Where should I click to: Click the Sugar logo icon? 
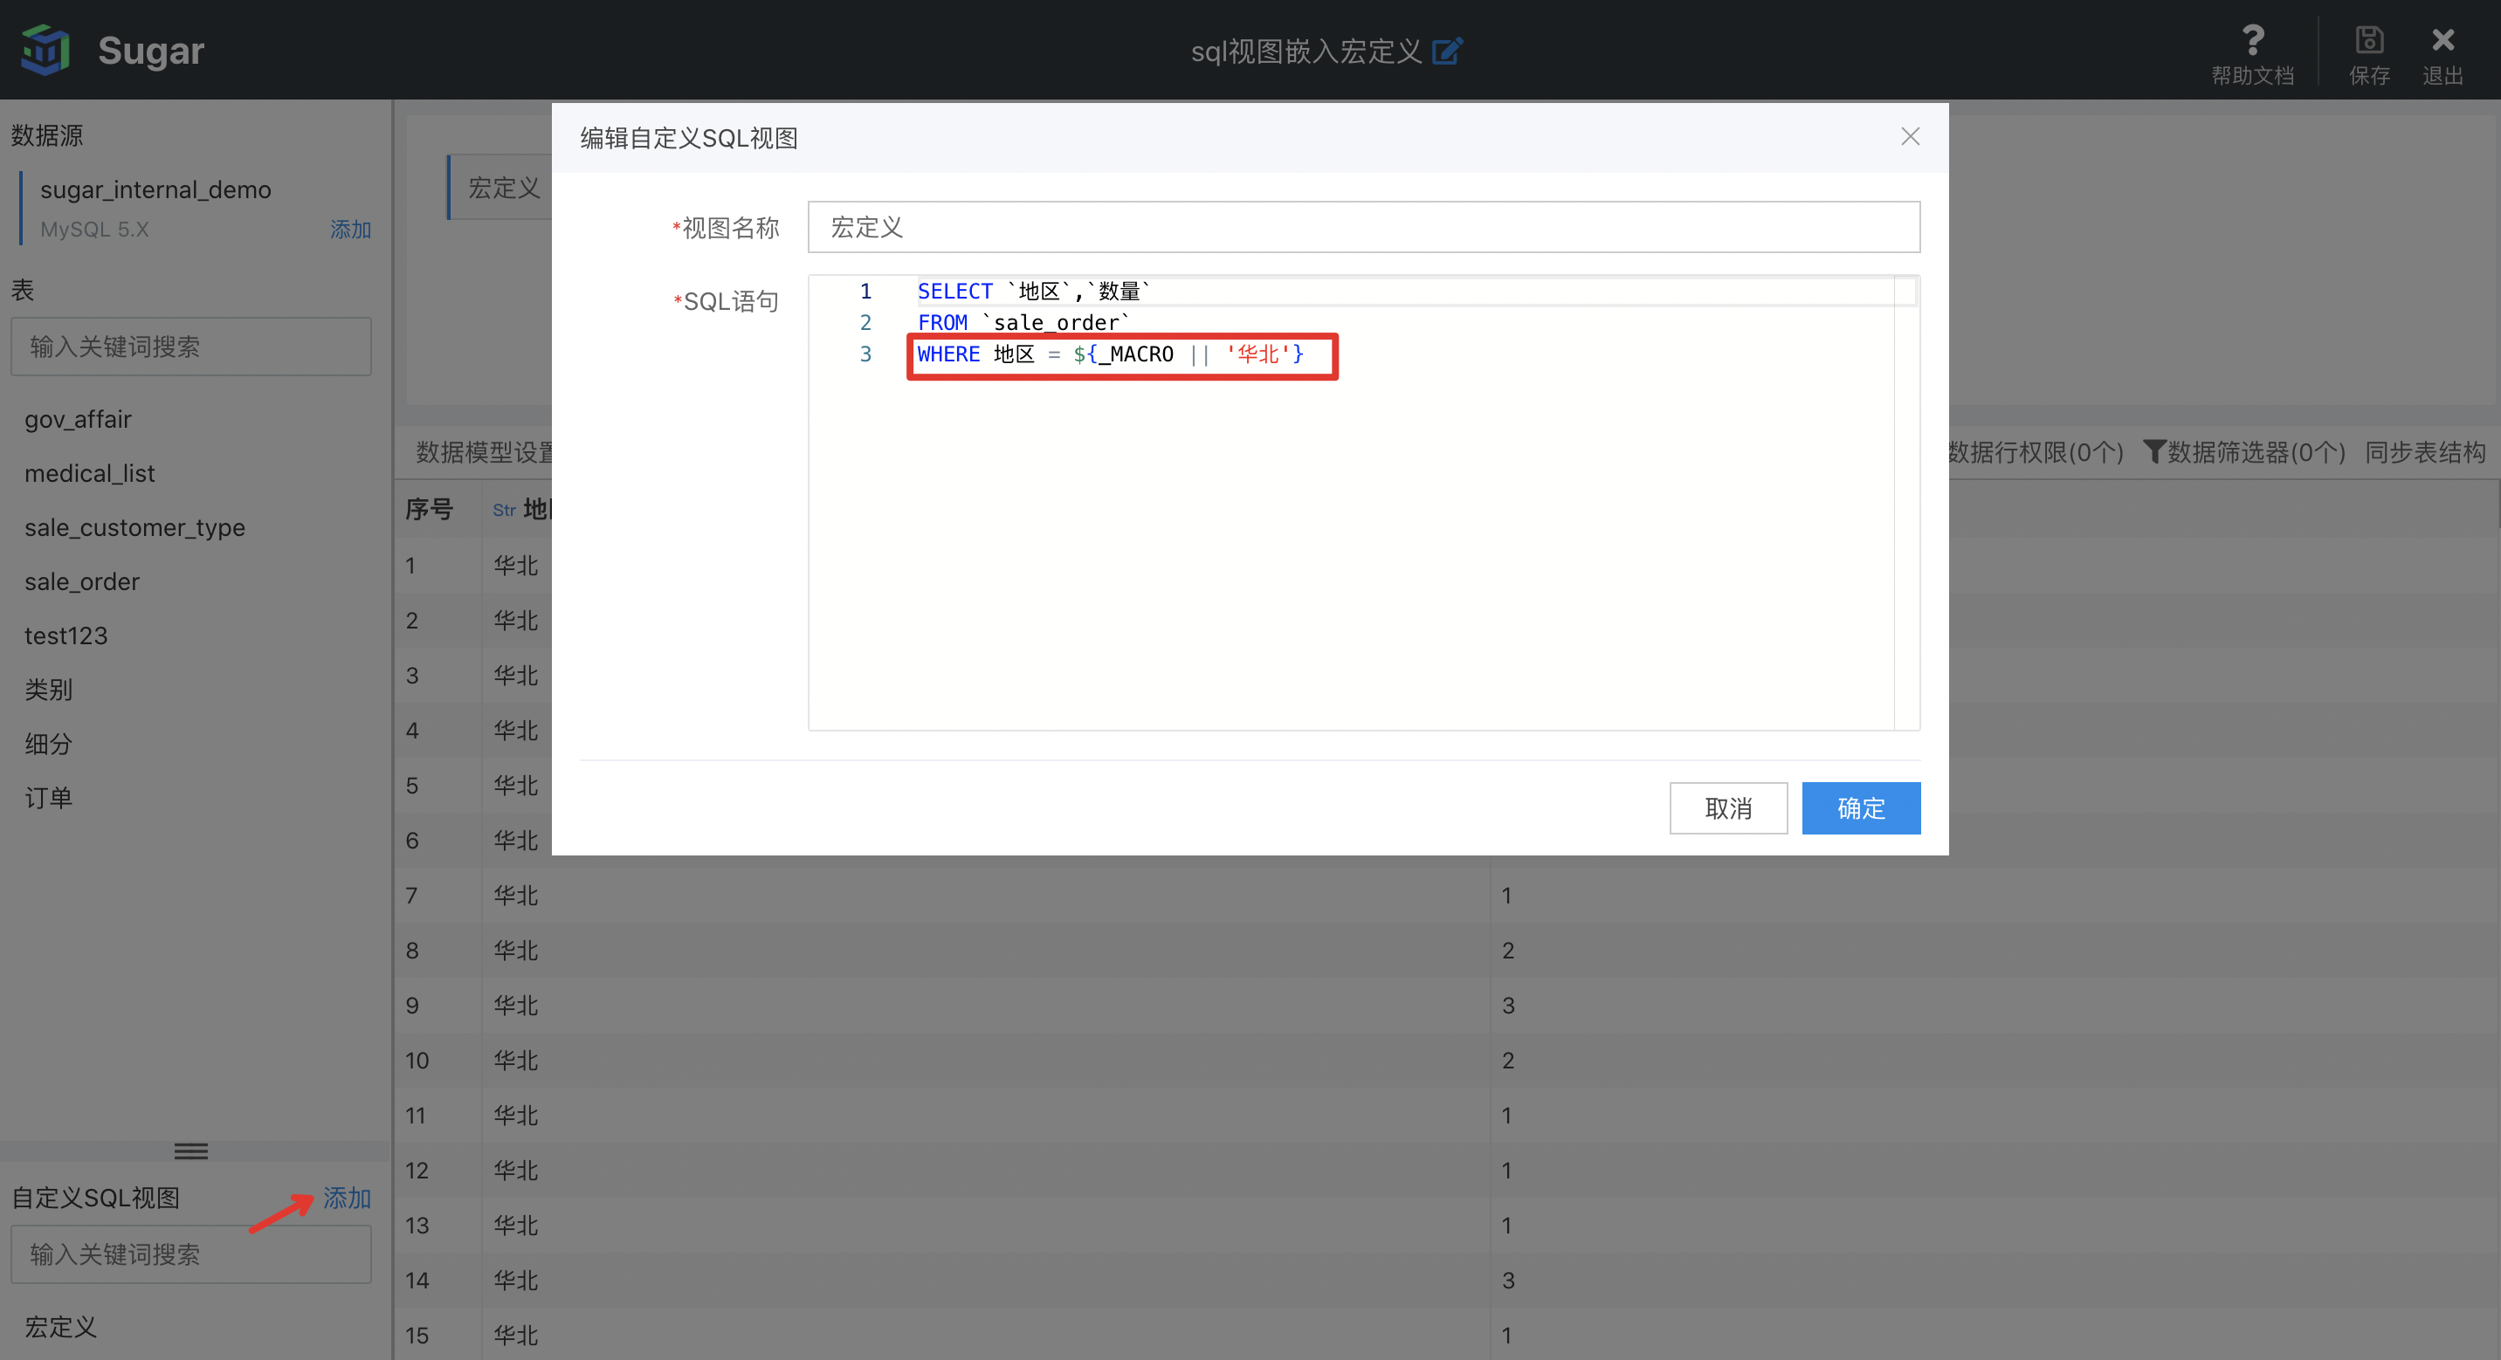click(45, 50)
